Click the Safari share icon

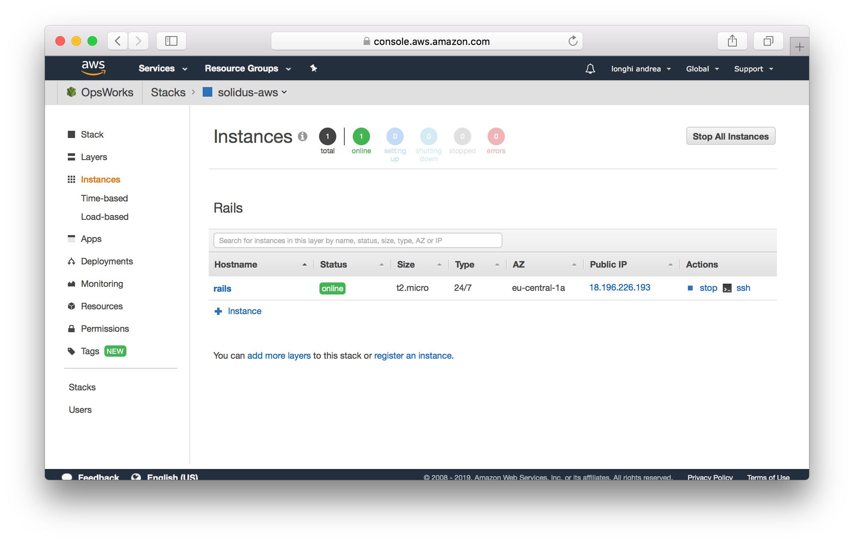coord(732,41)
